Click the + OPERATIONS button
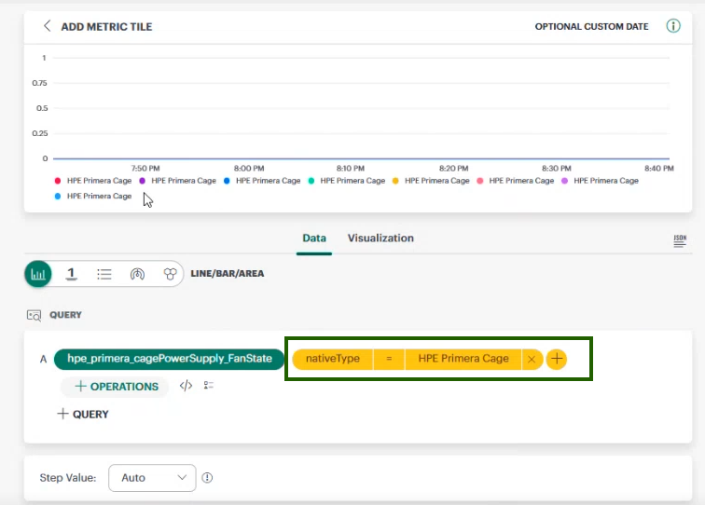 pos(116,387)
